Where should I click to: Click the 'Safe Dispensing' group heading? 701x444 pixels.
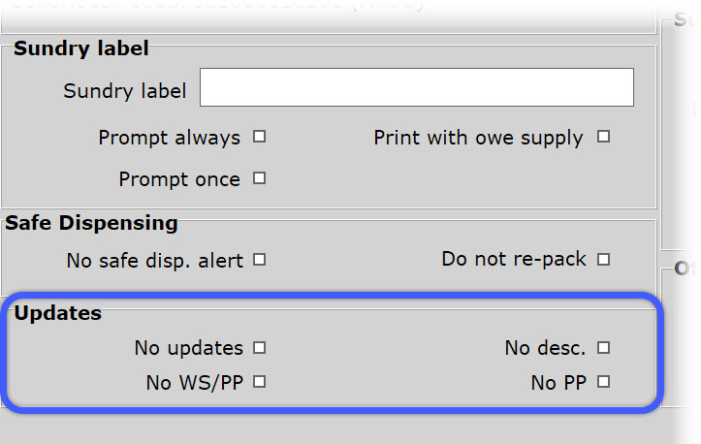pyautogui.click(x=92, y=223)
